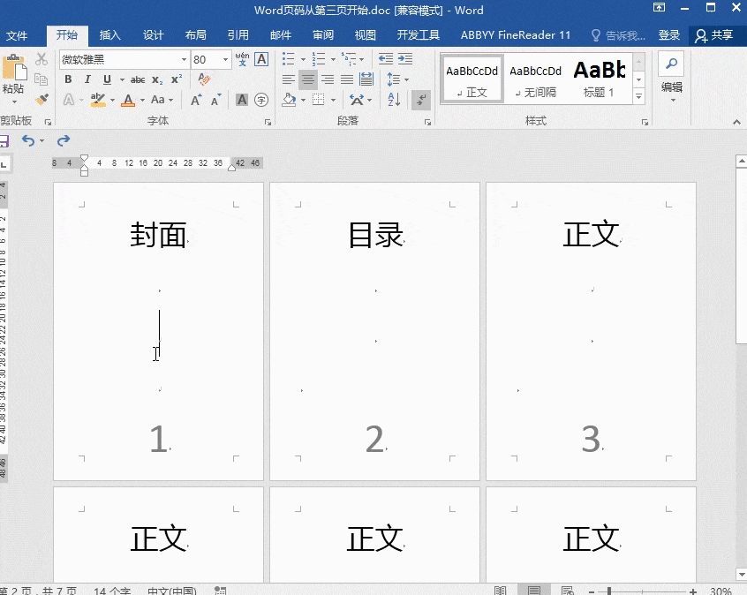The image size is (747, 595).
Task: Click the vertical scrollbar down arrow
Action: (740, 576)
